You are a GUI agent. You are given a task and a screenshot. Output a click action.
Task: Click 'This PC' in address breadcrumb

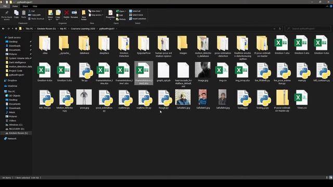coord(29,29)
